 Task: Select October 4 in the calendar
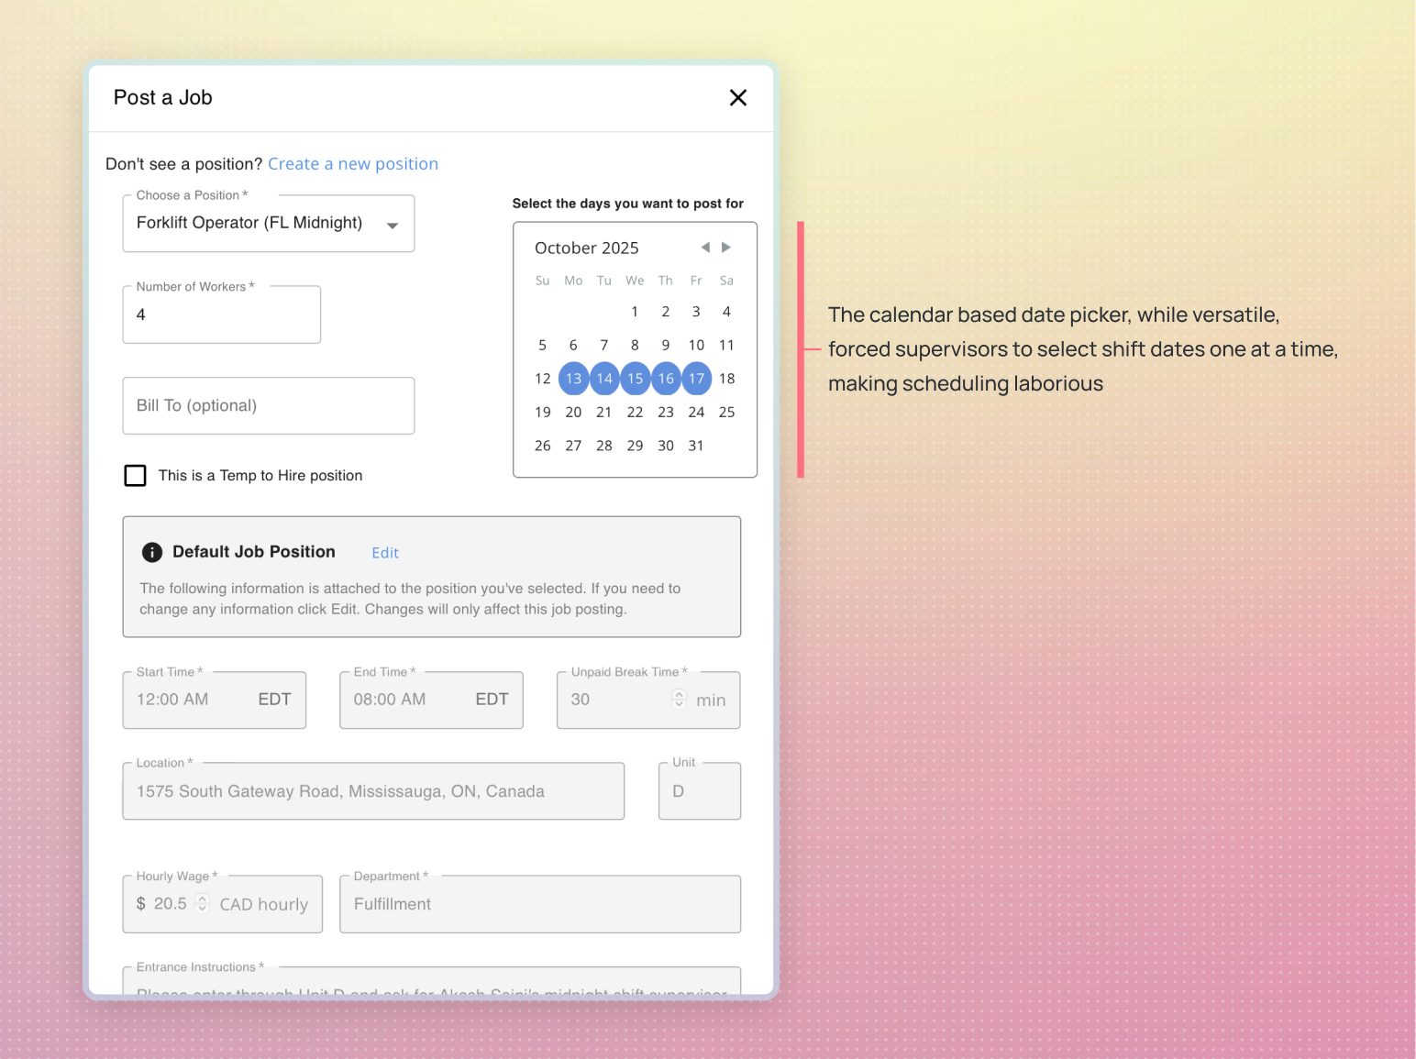(x=727, y=312)
